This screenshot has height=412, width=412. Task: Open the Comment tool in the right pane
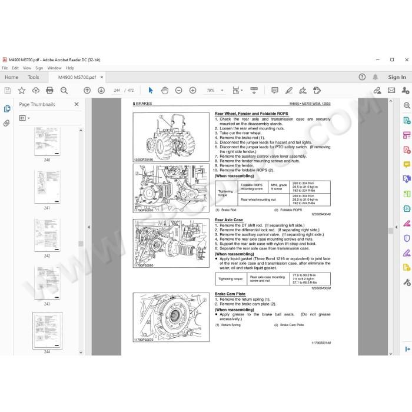[407, 164]
